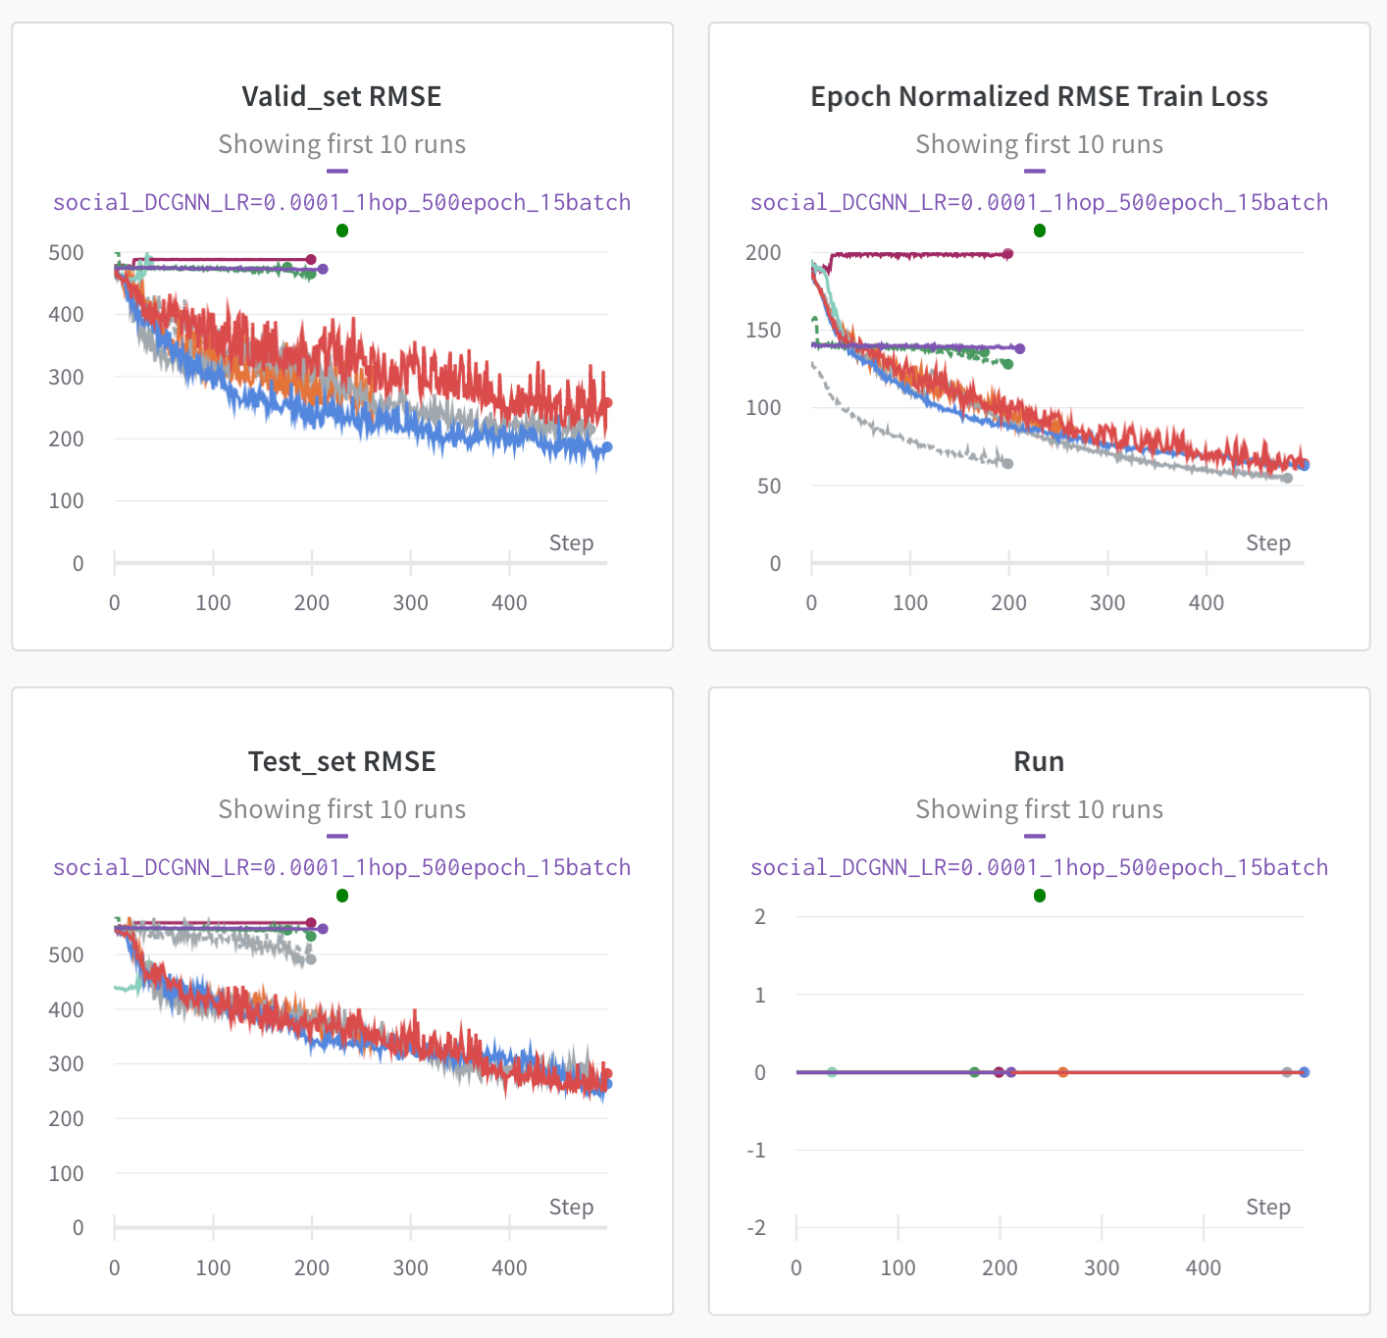
Task: Click the green dot marker above the Run chart legend
Action: [x=1039, y=895]
